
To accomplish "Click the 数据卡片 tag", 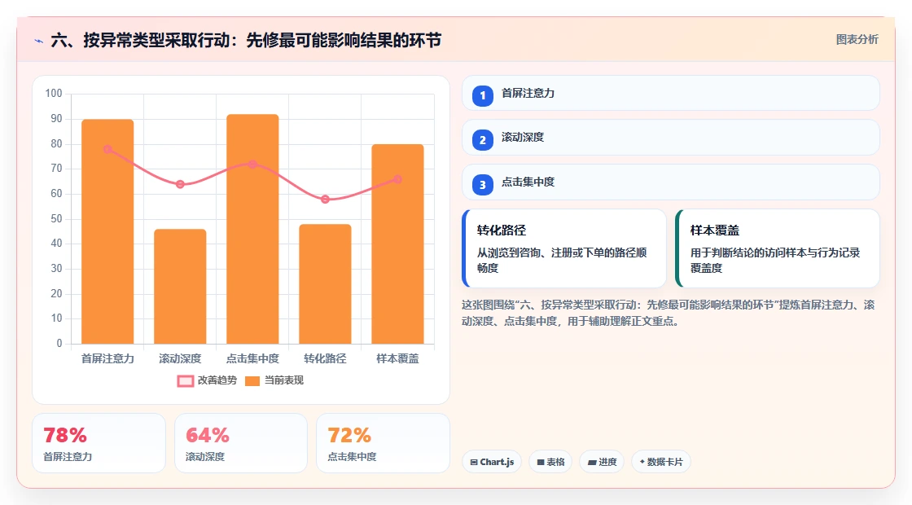I will (660, 462).
